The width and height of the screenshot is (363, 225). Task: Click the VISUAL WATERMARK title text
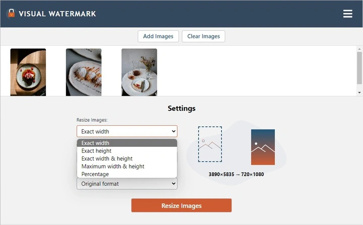[57, 14]
